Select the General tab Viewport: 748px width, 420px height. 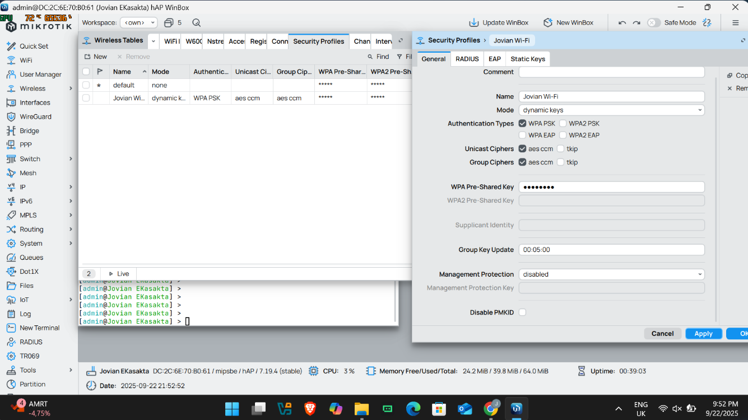pyautogui.click(x=433, y=59)
